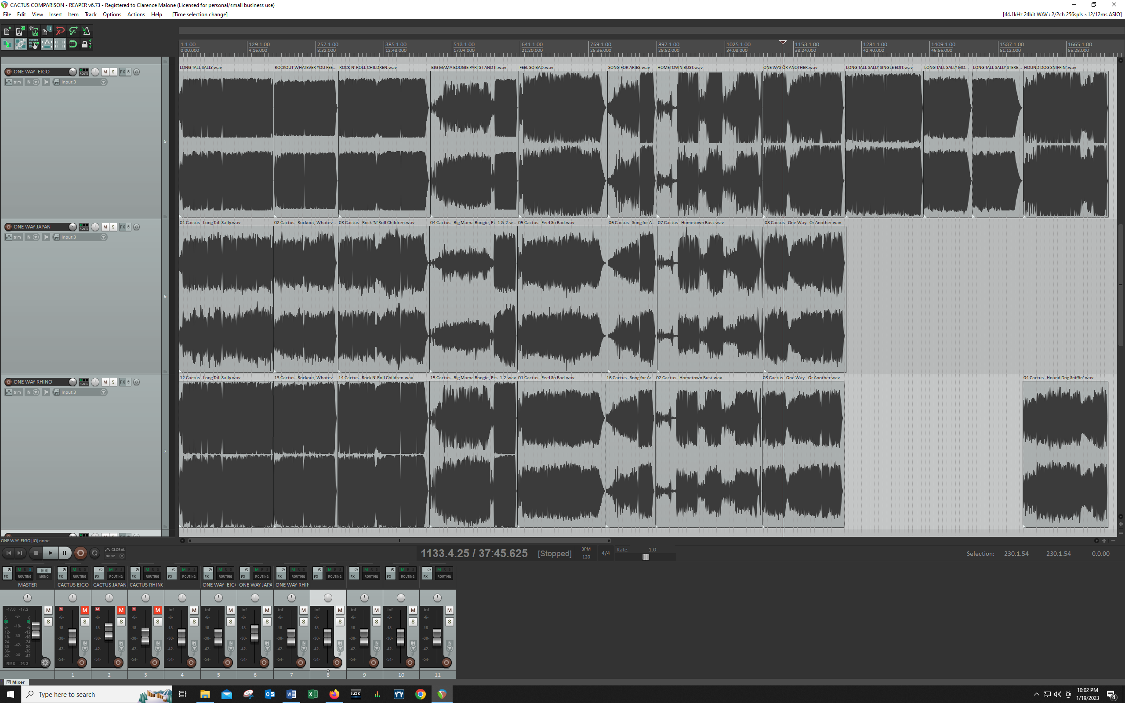
Task: Open the Actions menu
Action: click(136, 14)
